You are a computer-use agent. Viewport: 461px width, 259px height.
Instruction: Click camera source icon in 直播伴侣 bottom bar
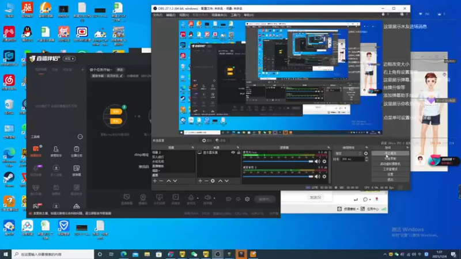click(143, 199)
